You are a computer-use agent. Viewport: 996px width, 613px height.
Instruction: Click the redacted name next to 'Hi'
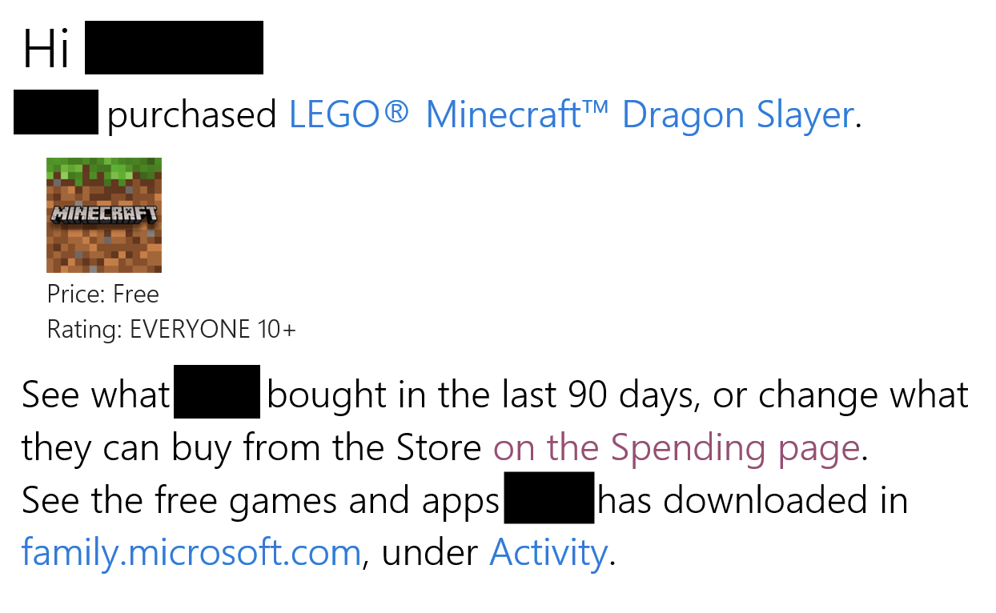[x=174, y=48]
